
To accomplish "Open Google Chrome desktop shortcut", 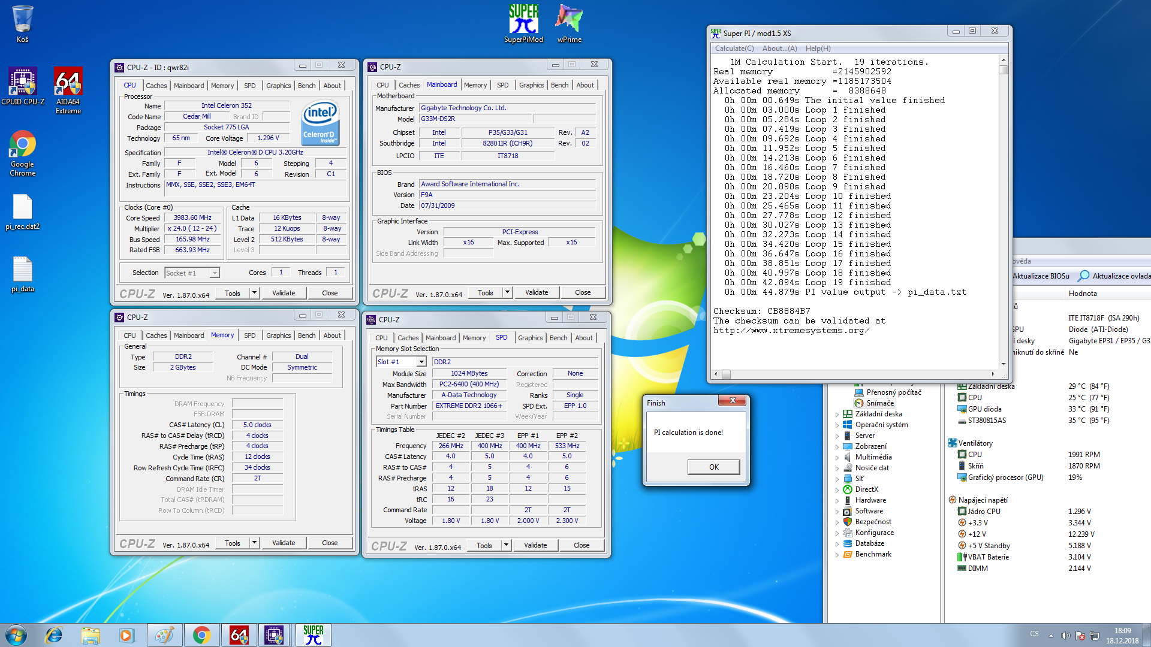I will pos(22,153).
